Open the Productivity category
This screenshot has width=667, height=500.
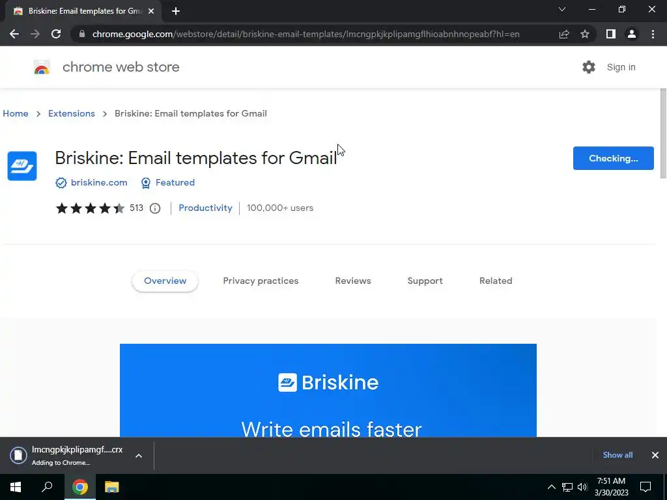click(205, 208)
